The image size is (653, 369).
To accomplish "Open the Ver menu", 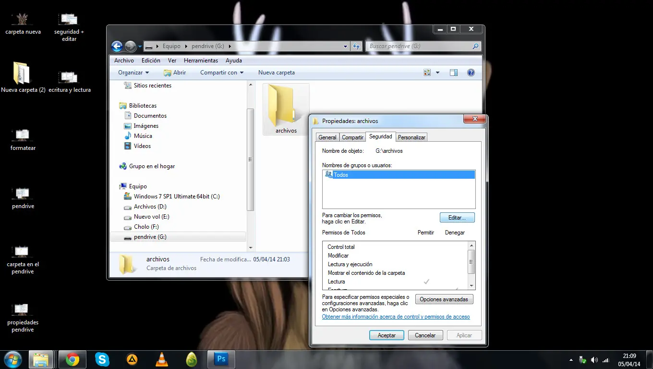I will [x=172, y=61].
